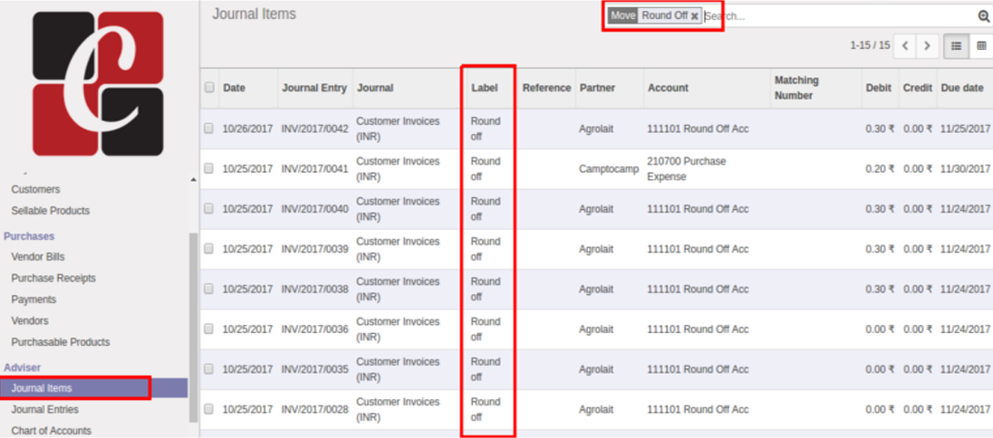Open Purchase Receipts menu item
993x438 pixels.
[x=53, y=279]
